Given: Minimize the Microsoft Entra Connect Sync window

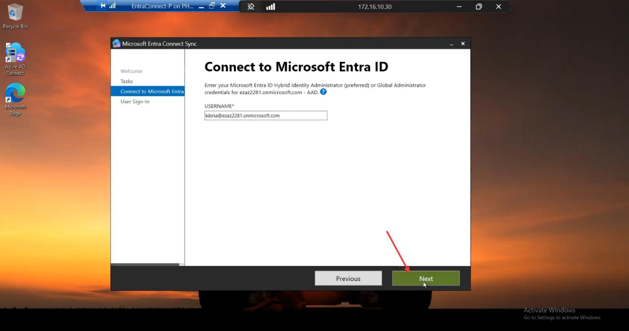Looking at the screenshot, I should pyautogui.click(x=451, y=44).
